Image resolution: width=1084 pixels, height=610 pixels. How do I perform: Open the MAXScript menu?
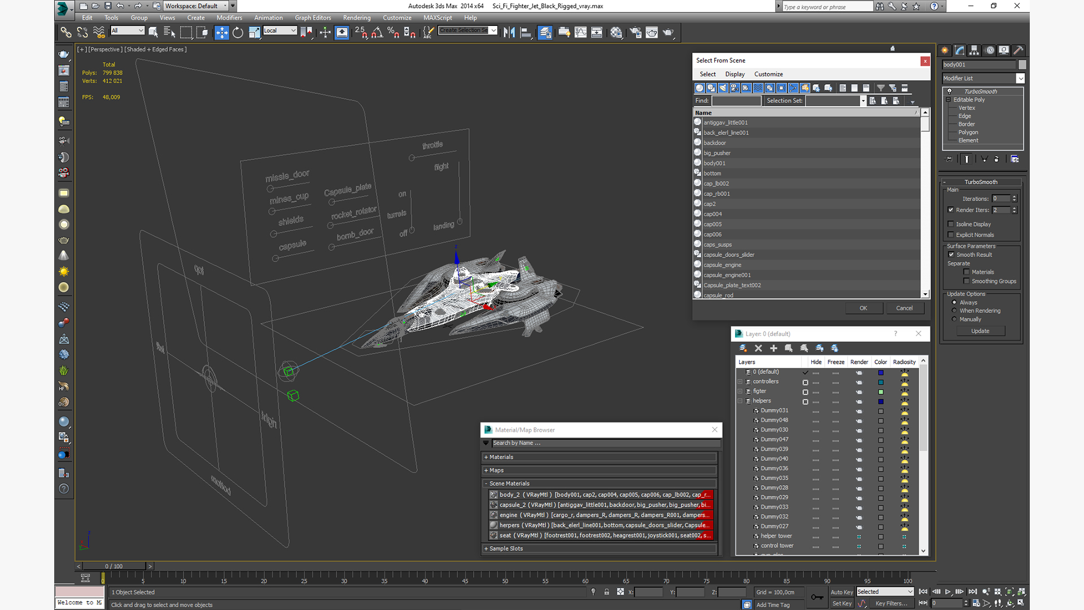[438, 18]
